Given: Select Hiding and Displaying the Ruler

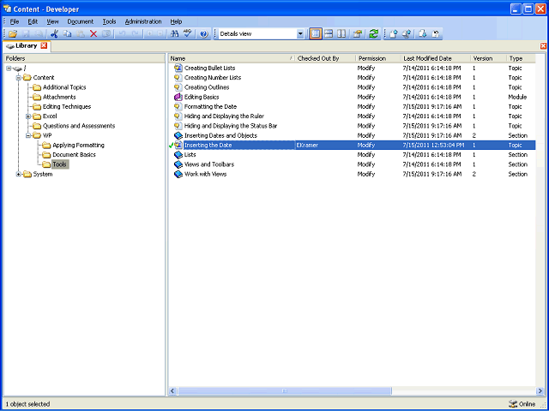Looking at the screenshot, I should click(352, 116).
